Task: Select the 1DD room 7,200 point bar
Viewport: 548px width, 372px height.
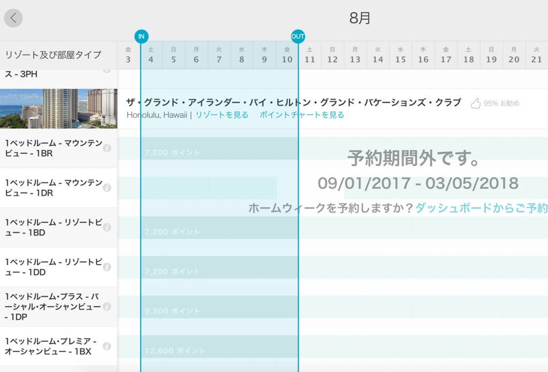Action: click(219, 267)
